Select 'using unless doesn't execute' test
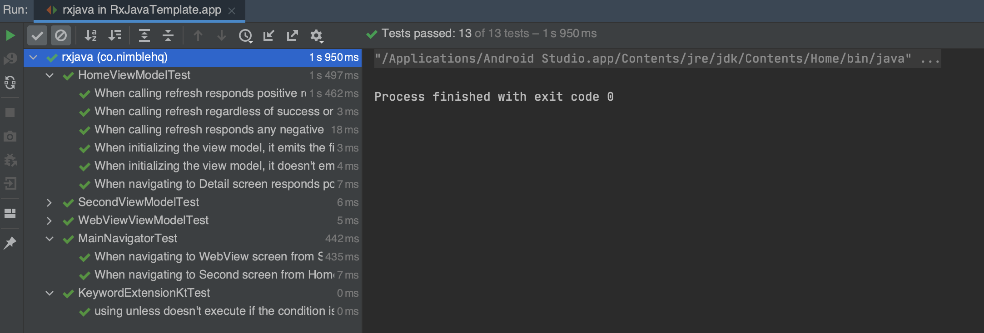 (x=193, y=311)
